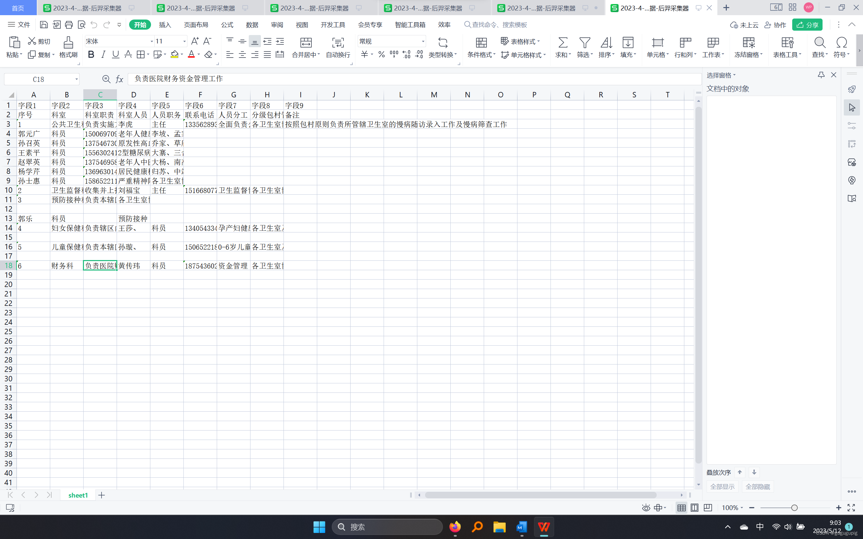
Task: Click the Wrap Text (自动换行) icon
Action: (x=338, y=43)
